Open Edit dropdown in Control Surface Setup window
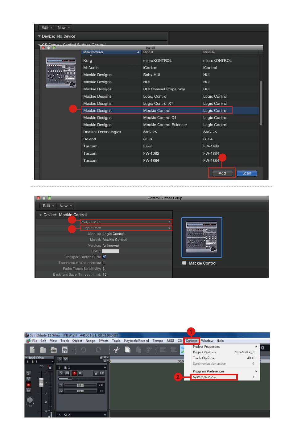Screen dimensions: 293x444 tap(48, 206)
